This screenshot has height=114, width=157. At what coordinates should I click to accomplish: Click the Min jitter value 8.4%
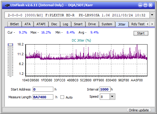tap(71, 32)
